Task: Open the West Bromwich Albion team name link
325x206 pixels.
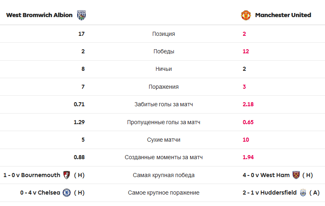Action: (x=39, y=15)
